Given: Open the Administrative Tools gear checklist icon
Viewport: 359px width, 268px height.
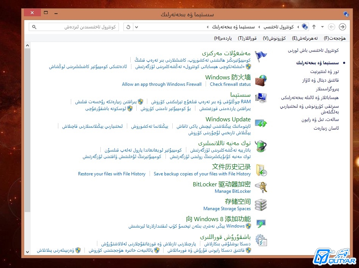Looking at the screenshot, I should [x=261, y=240].
